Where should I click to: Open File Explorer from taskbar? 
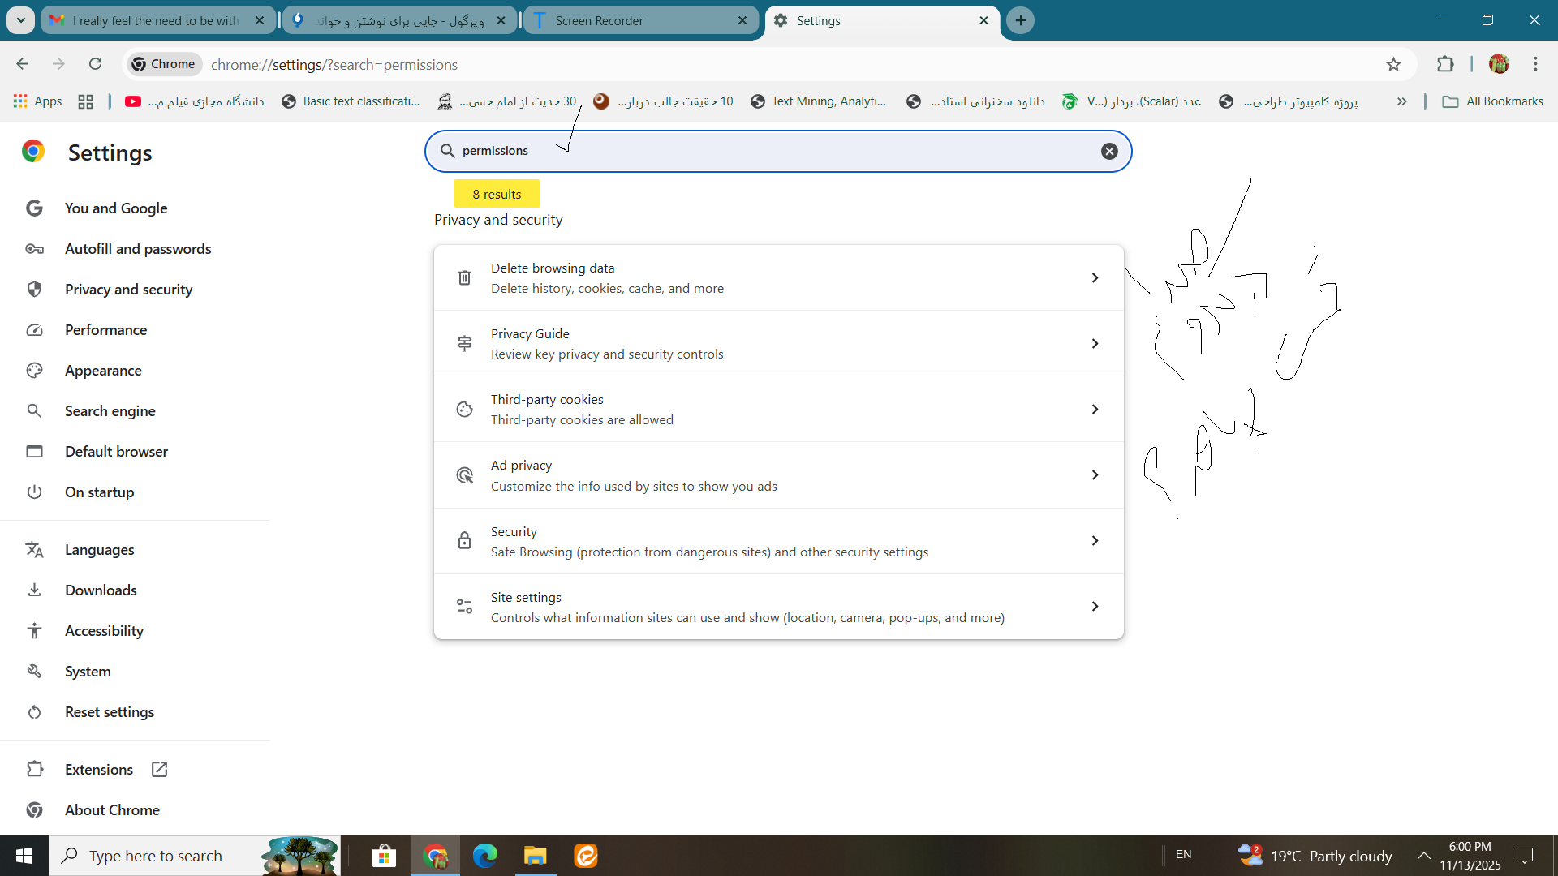click(536, 856)
